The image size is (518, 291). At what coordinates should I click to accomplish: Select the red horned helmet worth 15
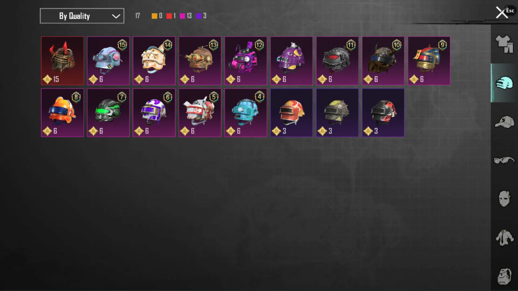62,61
